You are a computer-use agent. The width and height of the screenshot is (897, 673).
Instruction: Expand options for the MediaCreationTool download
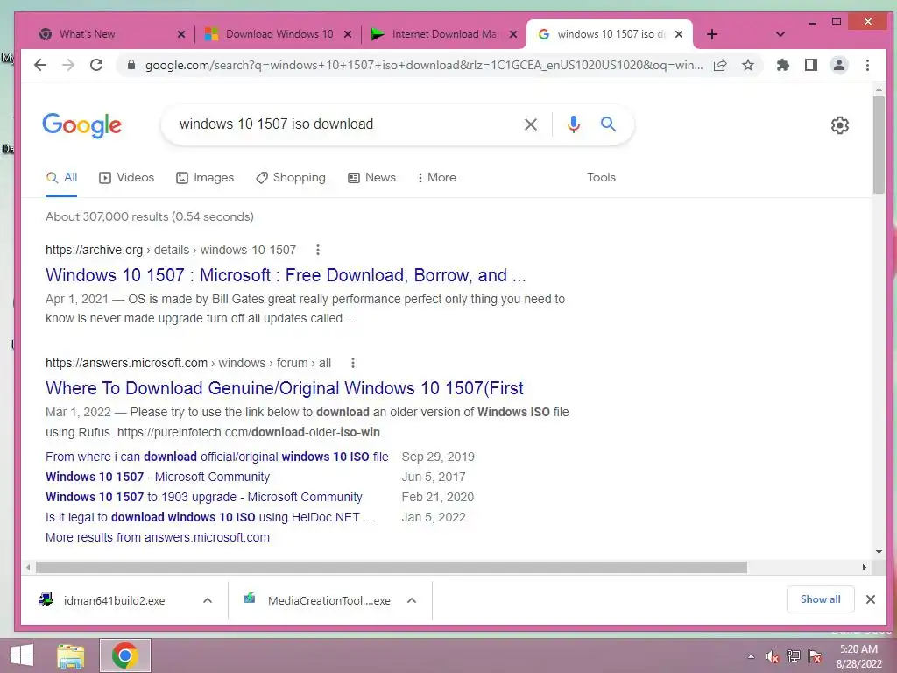click(x=412, y=600)
